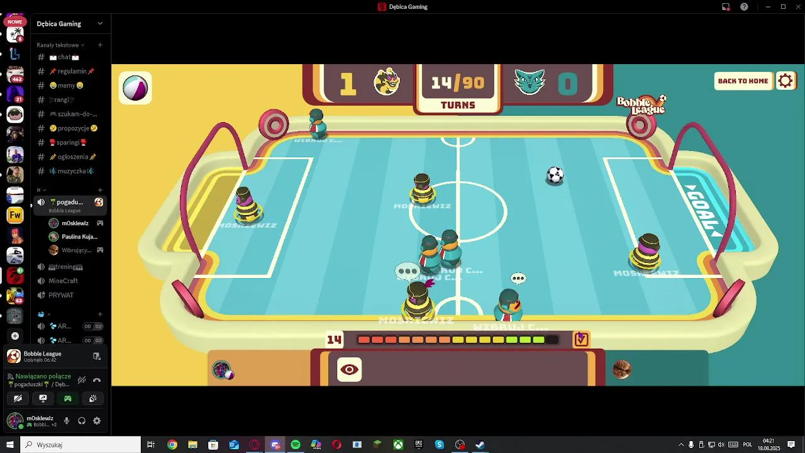Click the yellow team lion logo on scoreboard
Image resolution: width=805 pixels, height=453 pixels.
tap(387, 82)
